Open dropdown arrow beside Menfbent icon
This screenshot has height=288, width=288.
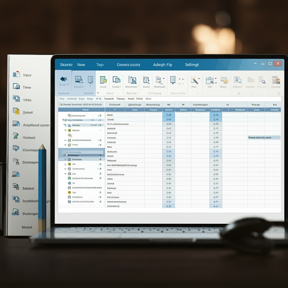point(164,78)
